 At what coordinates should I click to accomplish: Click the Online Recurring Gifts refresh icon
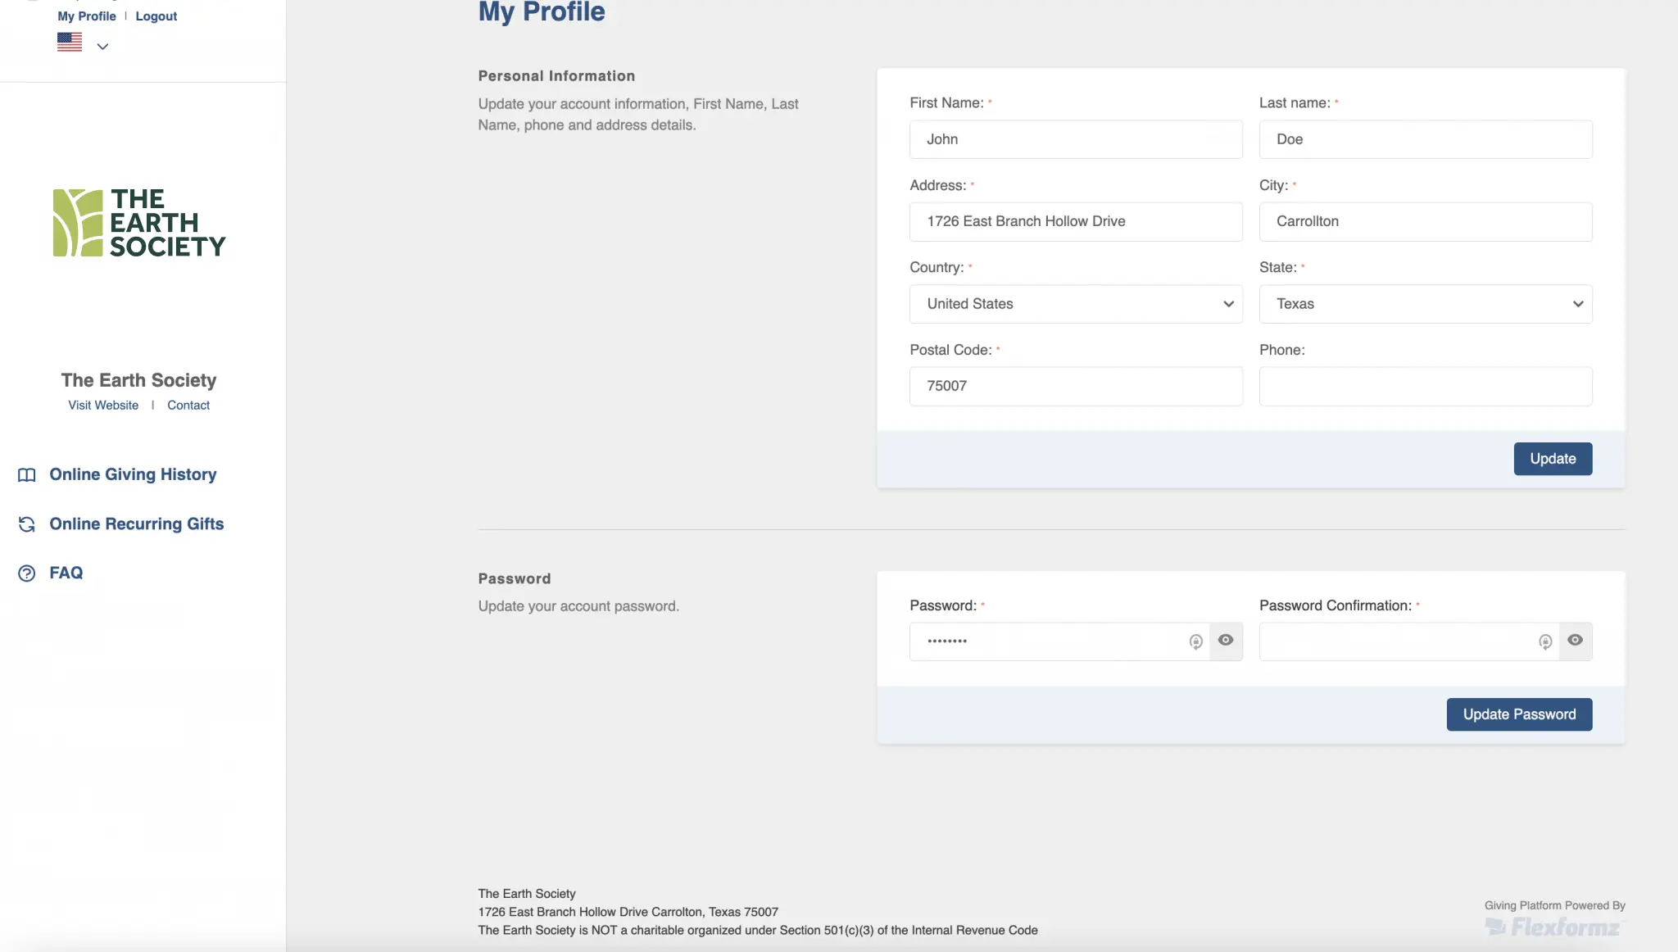[27, 524]
